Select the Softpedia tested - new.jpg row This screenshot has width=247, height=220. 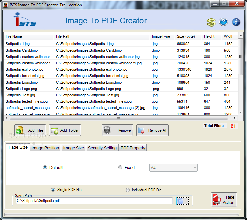121,101
